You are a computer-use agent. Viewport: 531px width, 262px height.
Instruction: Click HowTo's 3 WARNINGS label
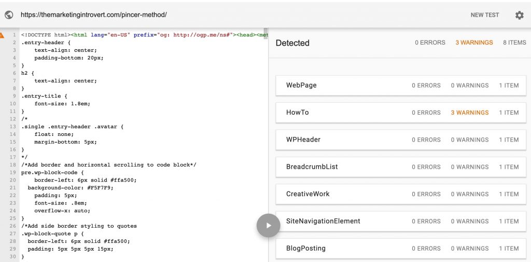coord(470,113)
